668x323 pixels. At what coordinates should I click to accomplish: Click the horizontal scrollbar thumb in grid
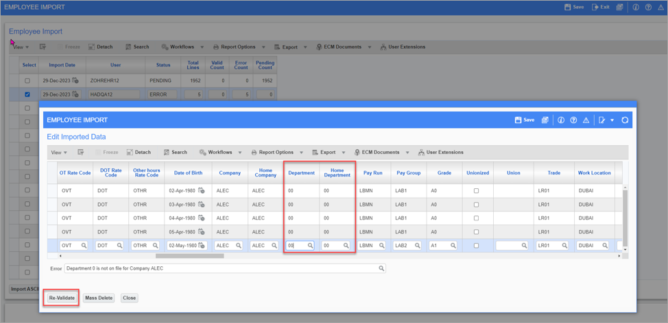point(189,256)
